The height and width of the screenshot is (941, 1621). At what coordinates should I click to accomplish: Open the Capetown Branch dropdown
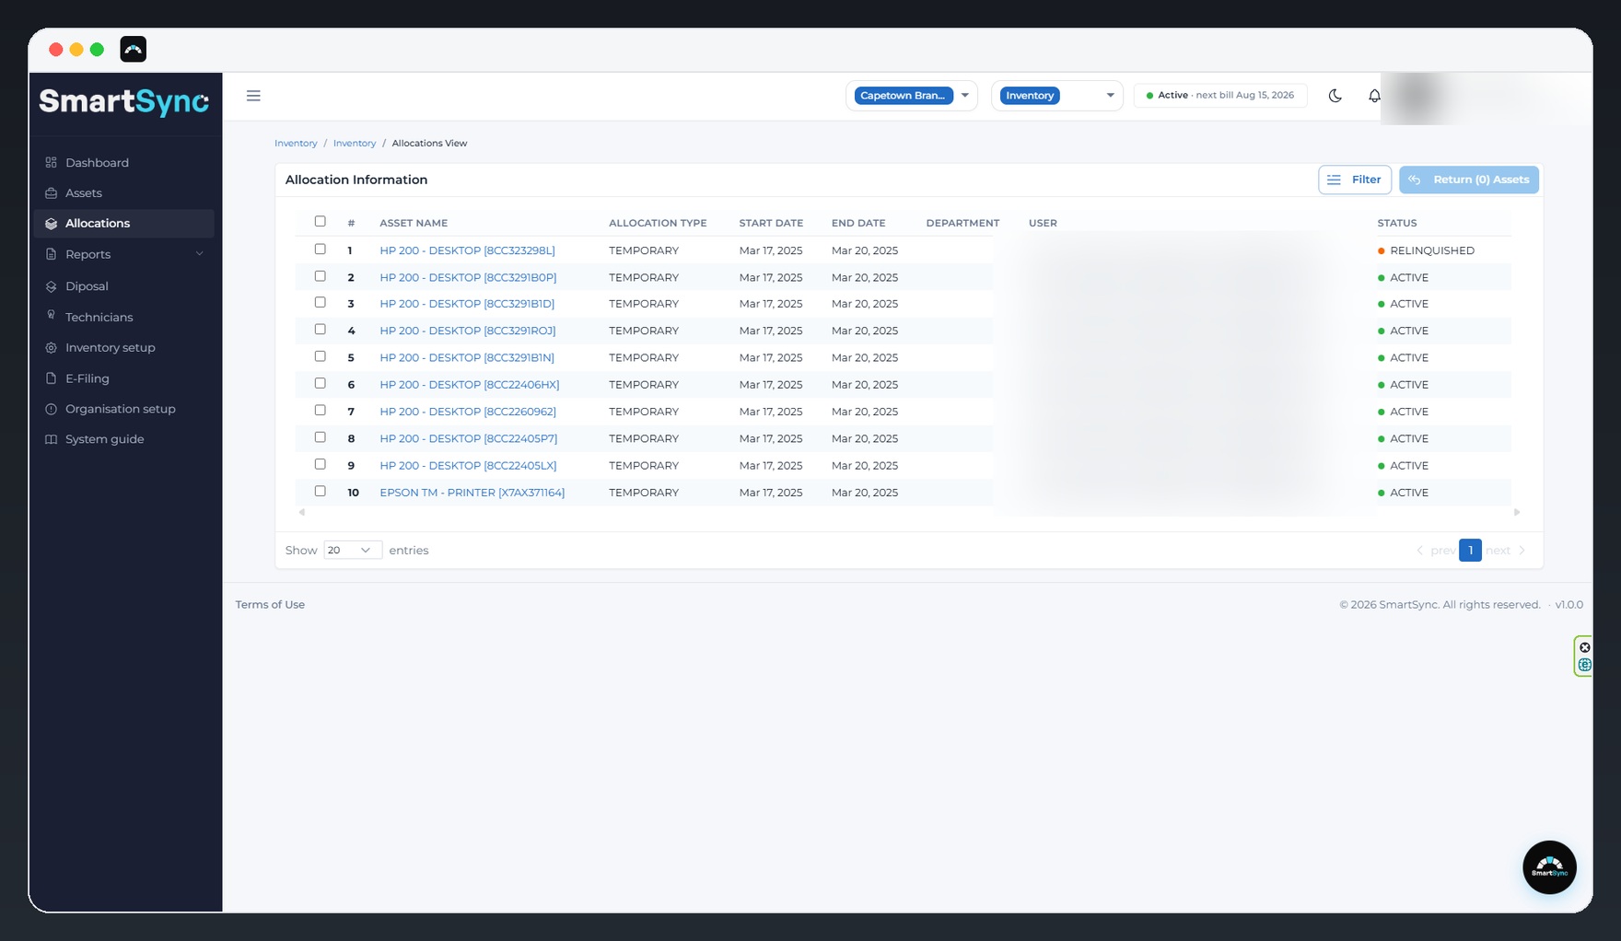(x=912, y=96)
